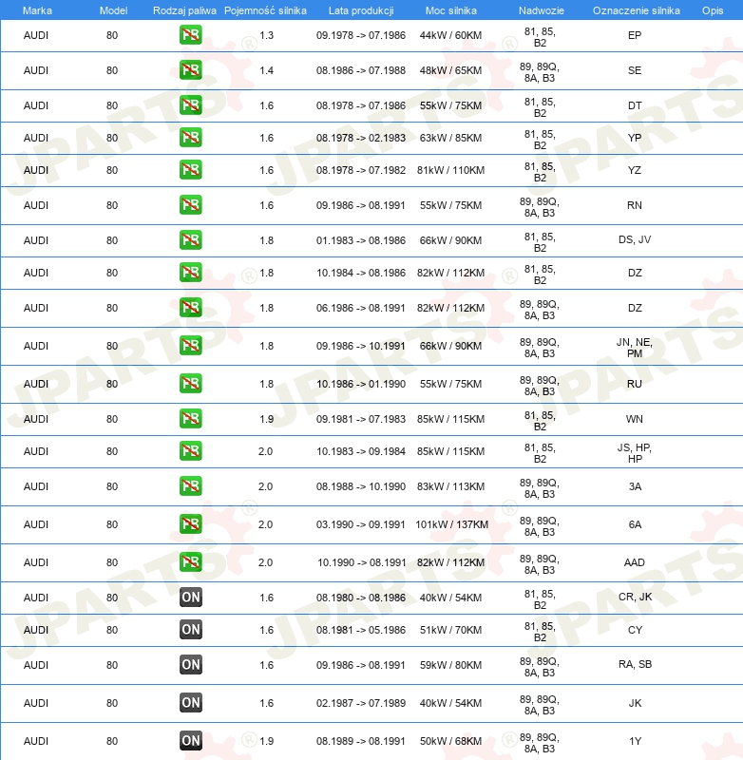This screenshot has height=760, width=743.
Task: Select the power value 59kW / 80KM
Action: coord(450,664)
